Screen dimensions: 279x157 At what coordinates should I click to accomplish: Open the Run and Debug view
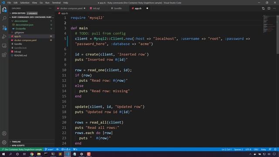click(4, 37)
